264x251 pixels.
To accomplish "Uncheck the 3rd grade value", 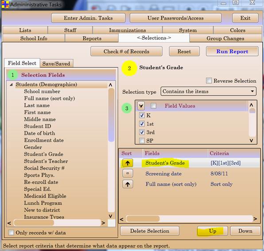I will [142, 132].
